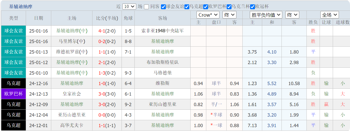Click the 皇家社会 home team link
350x132 pixels.
click(x=72, y=94)
